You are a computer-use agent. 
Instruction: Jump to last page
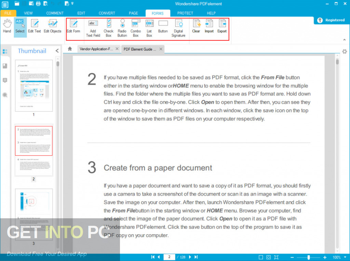[196, 257]
